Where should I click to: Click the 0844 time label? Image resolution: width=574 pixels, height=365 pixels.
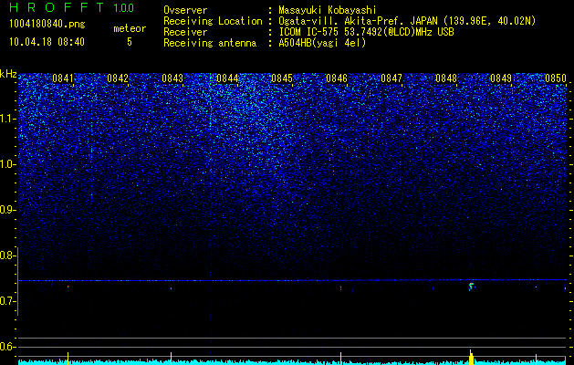[227, 78]
